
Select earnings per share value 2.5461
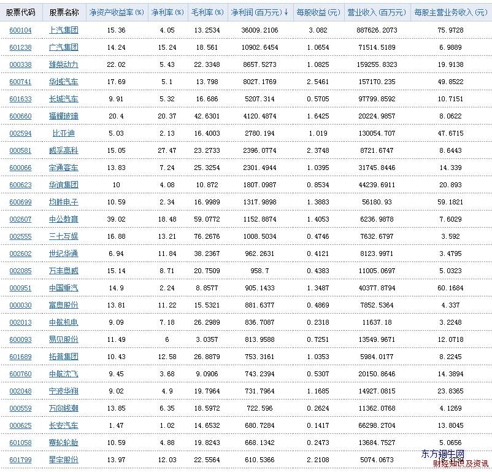point(318,82)
